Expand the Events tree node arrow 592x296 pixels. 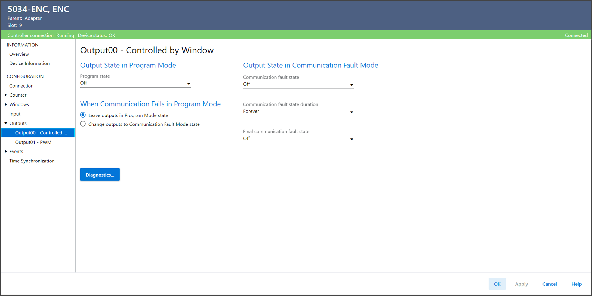coord(6,152)
